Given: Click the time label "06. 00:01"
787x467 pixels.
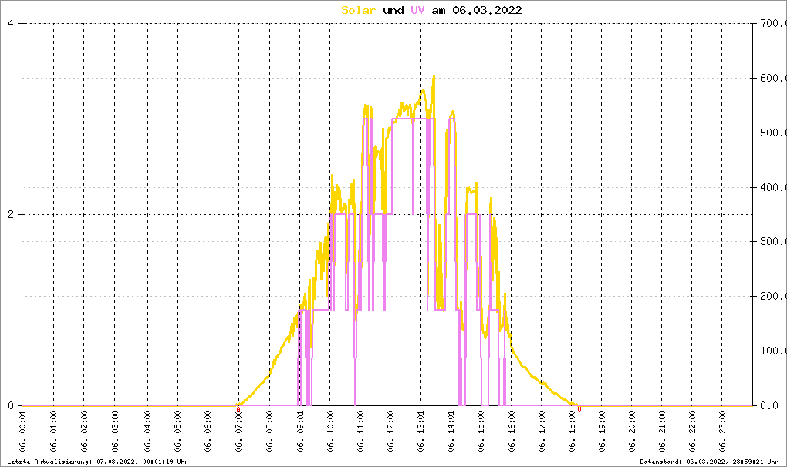Looking at the screenshot, I should tap(23, 432).
